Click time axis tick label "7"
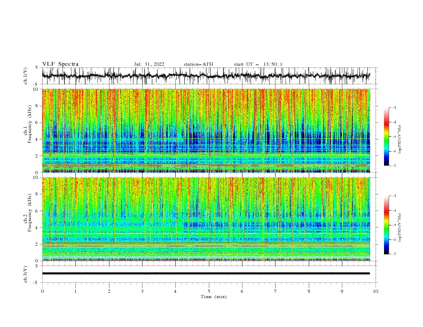 coord(276,291)
